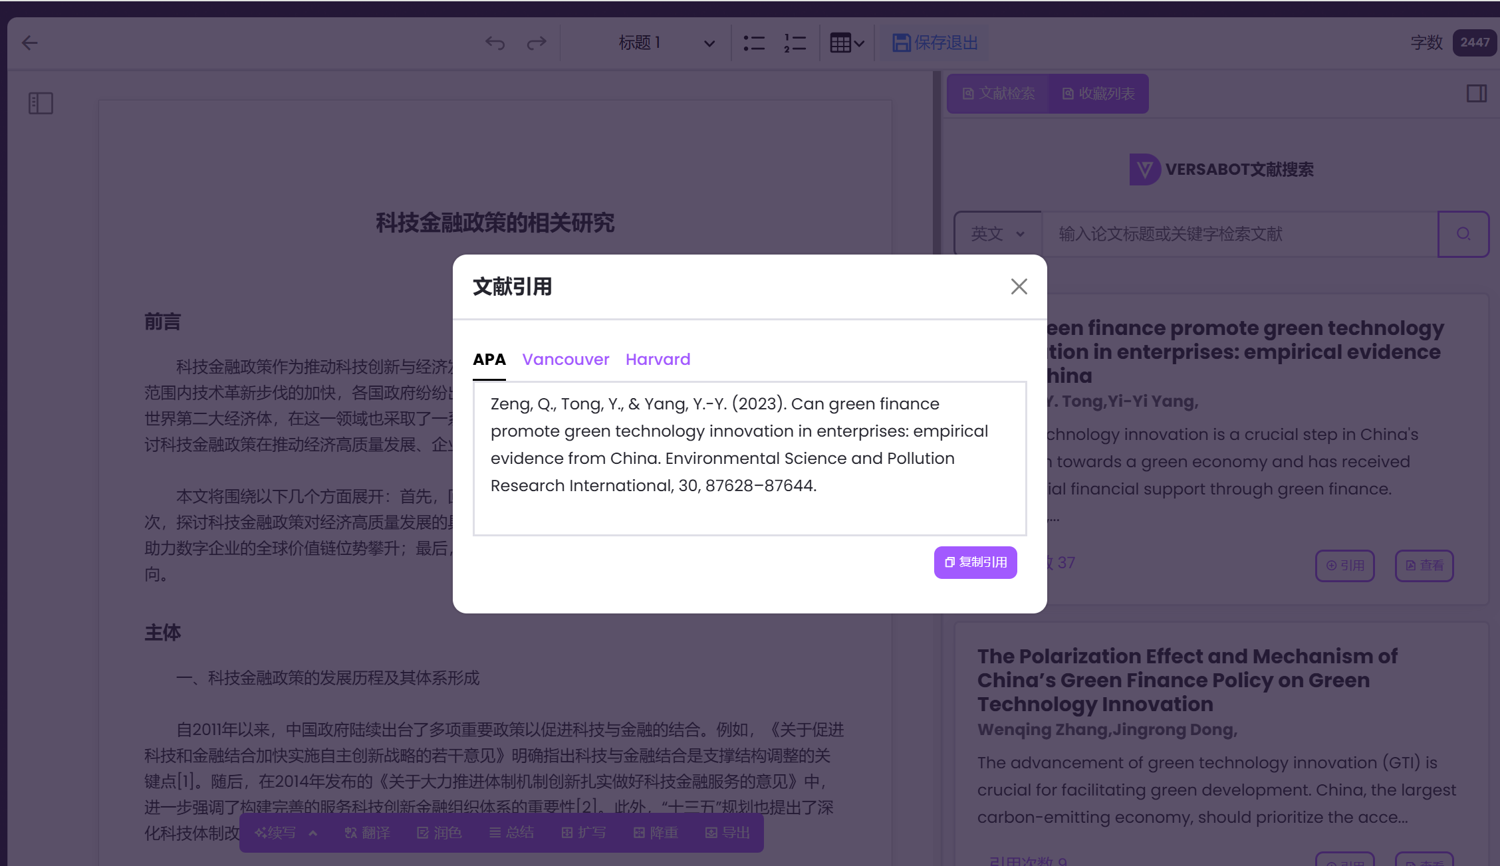
Task: Expand the 英文 language selector
Action: 997,234
